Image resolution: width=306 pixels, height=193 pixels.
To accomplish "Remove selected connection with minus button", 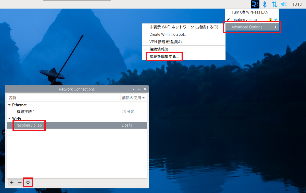I will pos(20,182).
